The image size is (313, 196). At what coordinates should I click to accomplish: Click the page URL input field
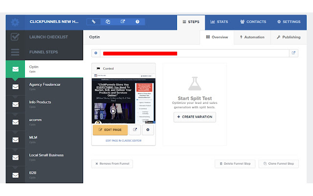coord(195,53)
